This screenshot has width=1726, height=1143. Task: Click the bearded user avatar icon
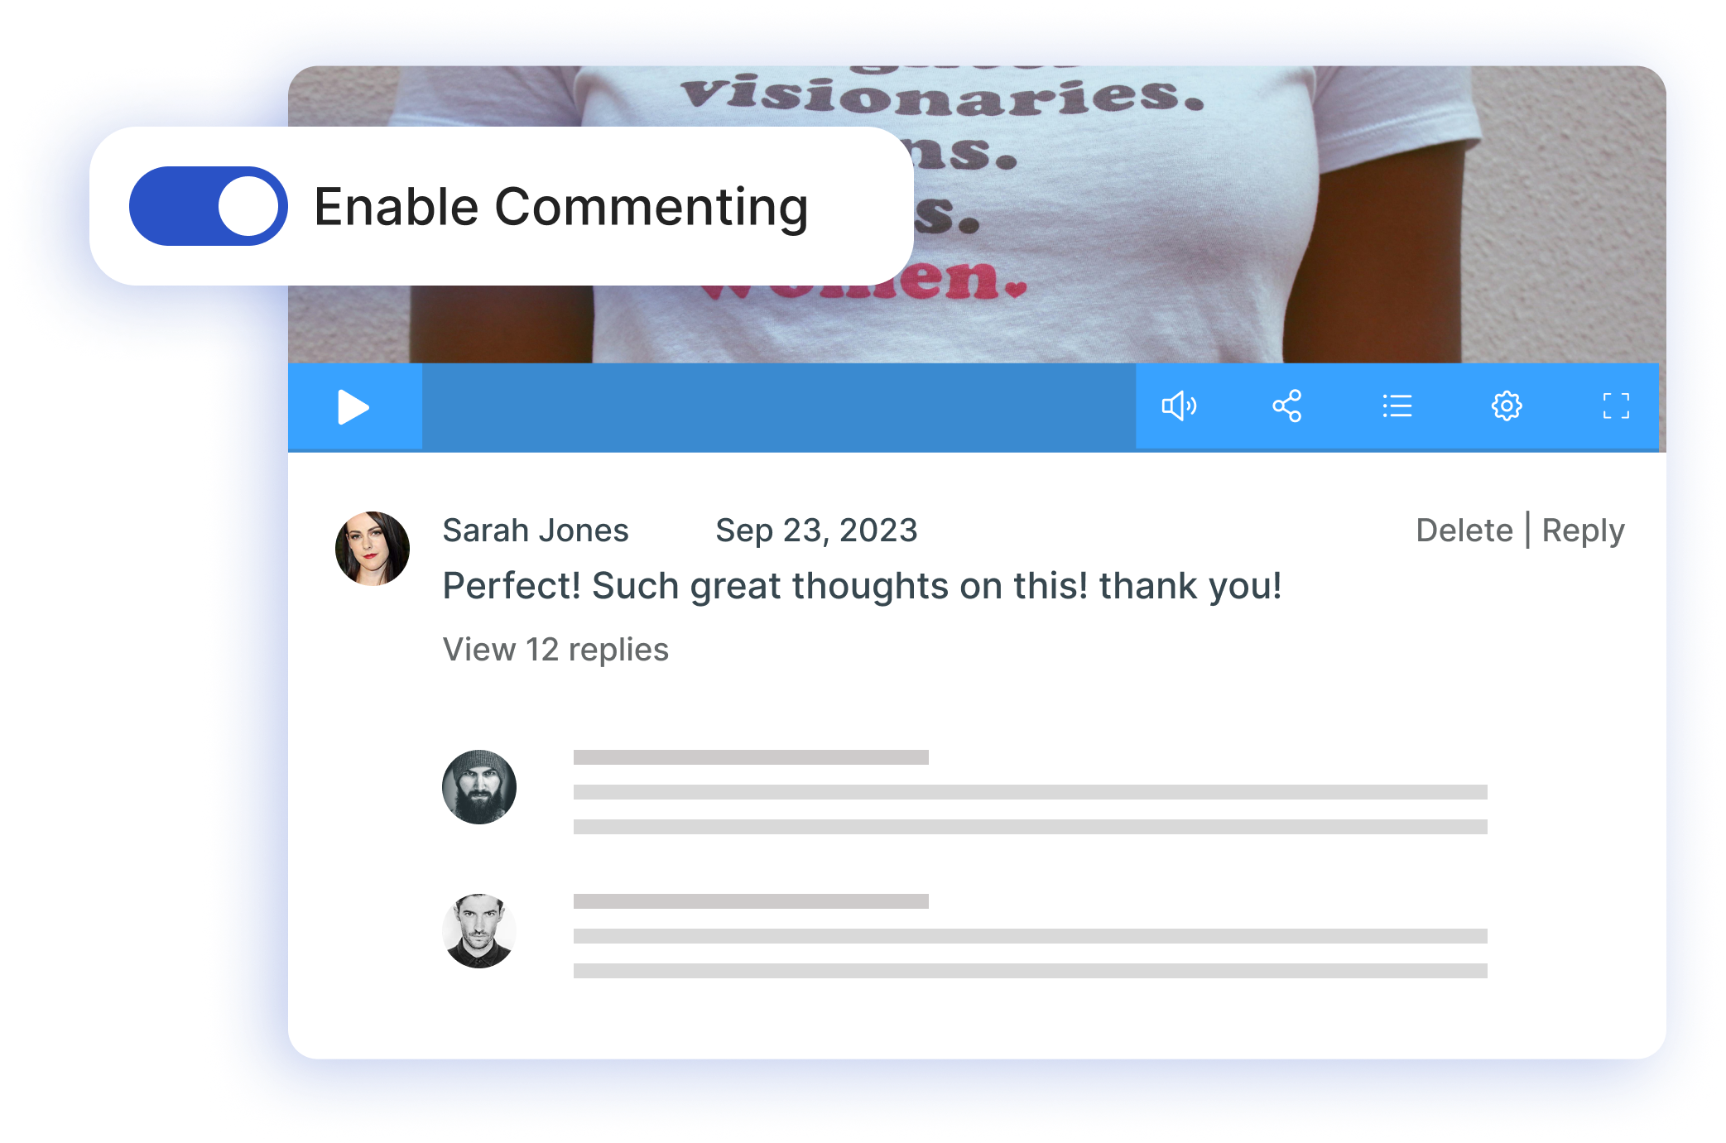coord(478,787)
